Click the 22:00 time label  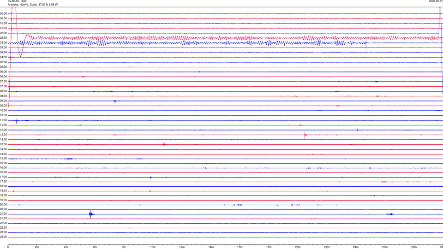point(3,223)
